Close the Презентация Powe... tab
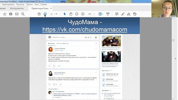 coord(51,8)
